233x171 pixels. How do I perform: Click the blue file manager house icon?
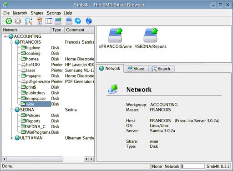pos(89,21)
